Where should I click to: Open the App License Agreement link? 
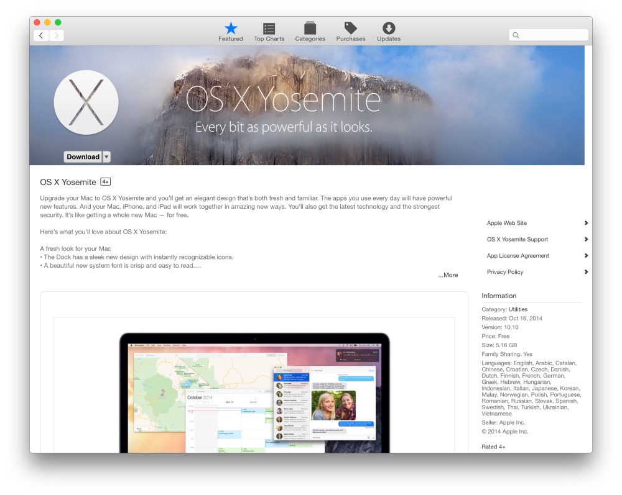point(518,255)
